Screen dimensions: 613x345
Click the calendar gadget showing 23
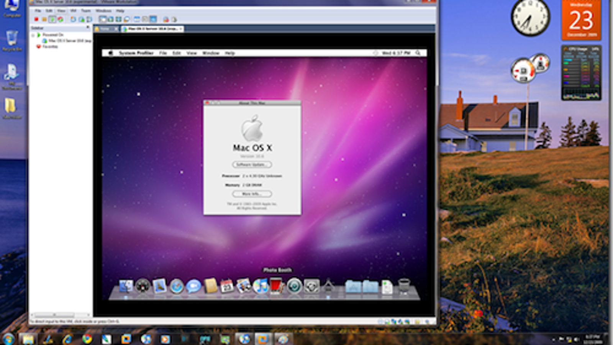(x=581, y=20)
